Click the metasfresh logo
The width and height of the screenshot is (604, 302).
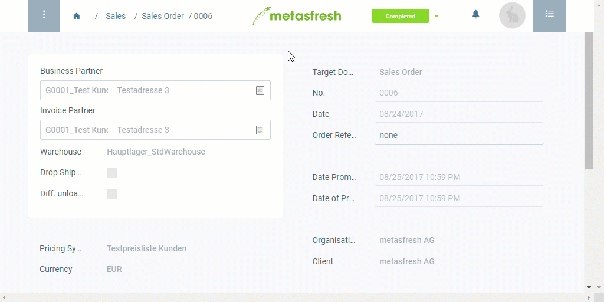[x=297, y=16]
